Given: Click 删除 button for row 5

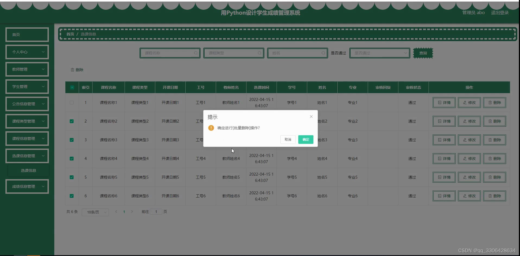Looking at the screenshot, I should coord(494,177).
